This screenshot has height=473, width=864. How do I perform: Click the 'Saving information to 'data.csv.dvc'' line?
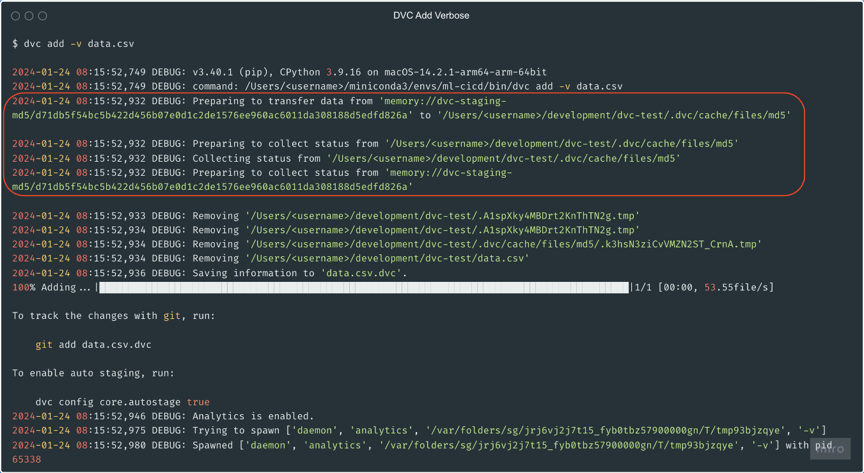210,273
